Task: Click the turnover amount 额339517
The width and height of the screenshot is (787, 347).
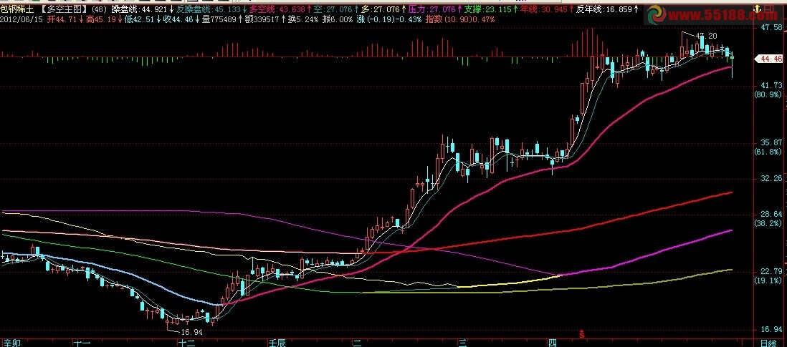Action: tap(262, 19)
